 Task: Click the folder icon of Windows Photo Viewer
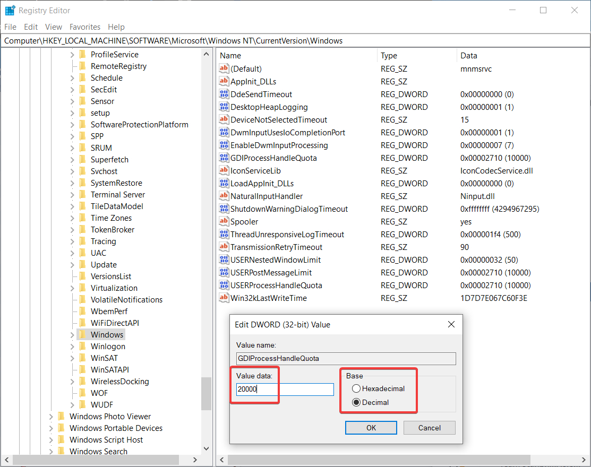[x=62, y=416]
